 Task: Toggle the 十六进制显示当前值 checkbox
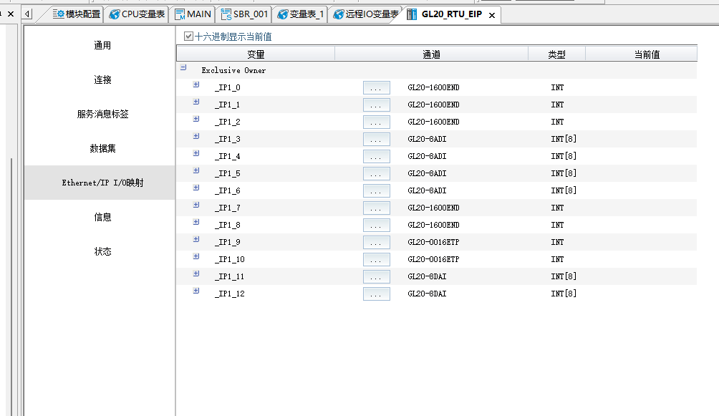pyautogui.click(x=188, y=37)
